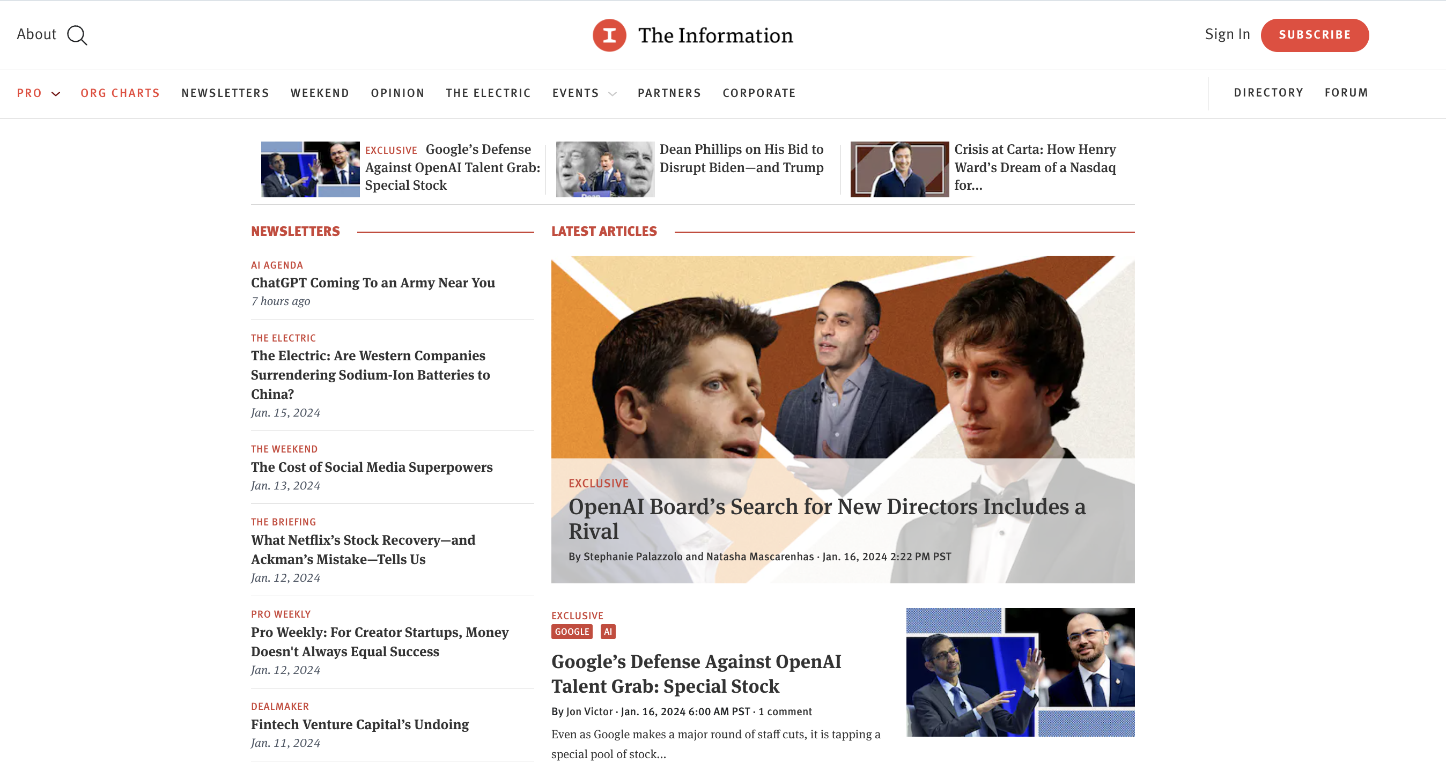Click the Sign In link
Screen dimensions: 1446x771
coord(1227,34)
